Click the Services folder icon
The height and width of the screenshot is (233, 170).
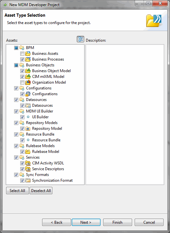coord(22,157)
